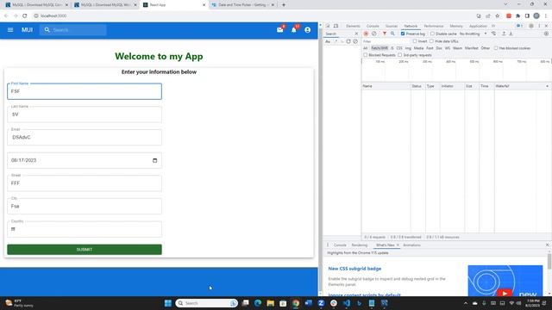Check Has blocked cookies checkbox
Screen dimensions: 552x310
496,48
